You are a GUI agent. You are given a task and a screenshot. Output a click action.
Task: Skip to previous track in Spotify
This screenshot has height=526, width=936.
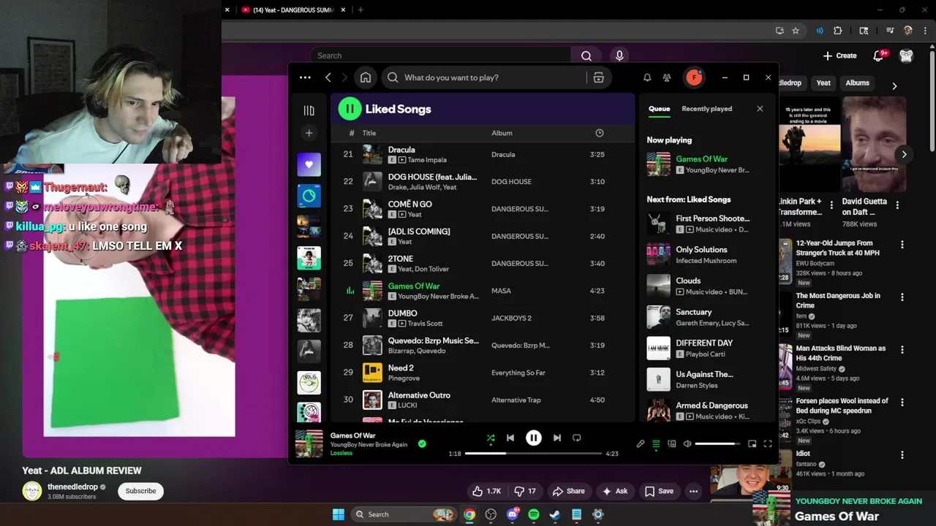[510, 438]
